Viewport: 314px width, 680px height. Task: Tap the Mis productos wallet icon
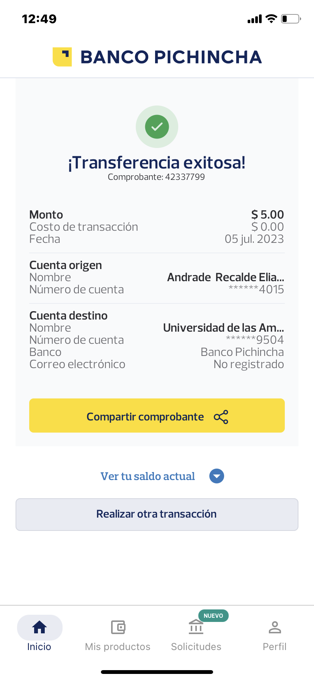tap(118, 627)
